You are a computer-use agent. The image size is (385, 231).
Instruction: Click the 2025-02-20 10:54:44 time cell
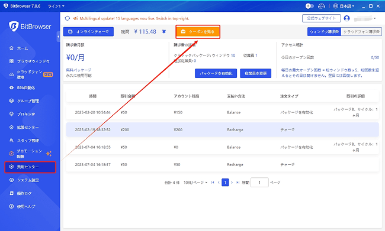click(x=93, y=112)
